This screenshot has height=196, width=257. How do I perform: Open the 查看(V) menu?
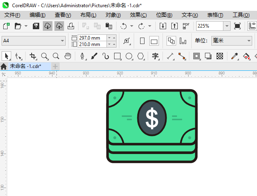(63, 15)
